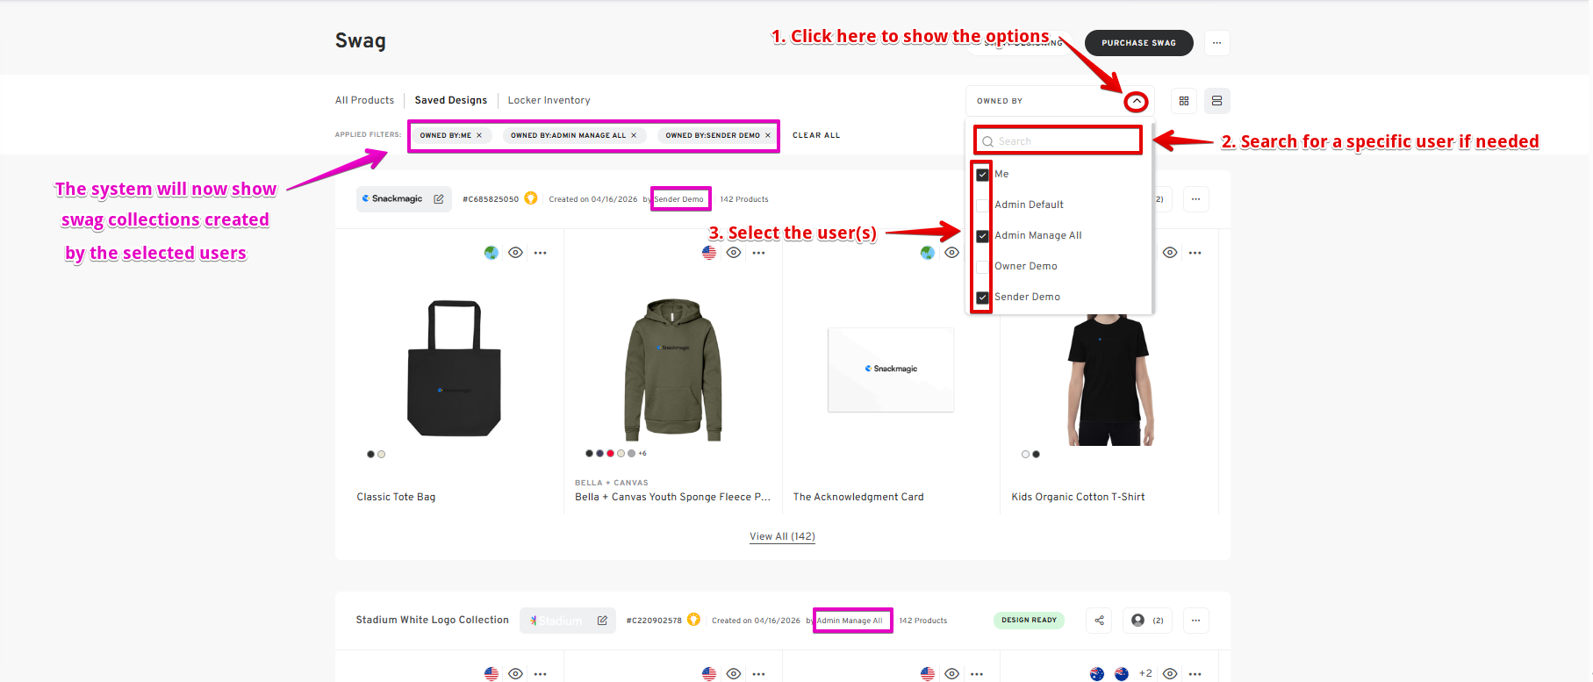The width and height of the screenshot is (1593, 682).
Task: Open more options on Classic Tote Bag card
Action: click(541, 253)
